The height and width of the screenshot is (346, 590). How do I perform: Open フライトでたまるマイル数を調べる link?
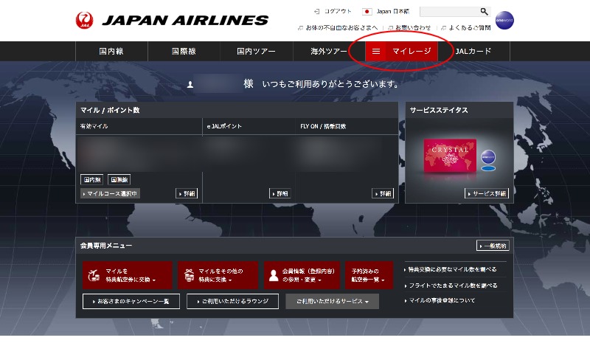point(453,286)
